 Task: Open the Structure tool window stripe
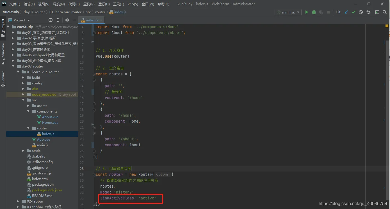(x=3, y=54)
